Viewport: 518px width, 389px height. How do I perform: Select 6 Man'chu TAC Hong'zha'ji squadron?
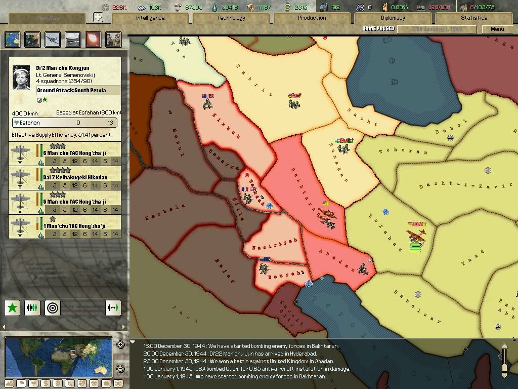click(x=65, y=154)
